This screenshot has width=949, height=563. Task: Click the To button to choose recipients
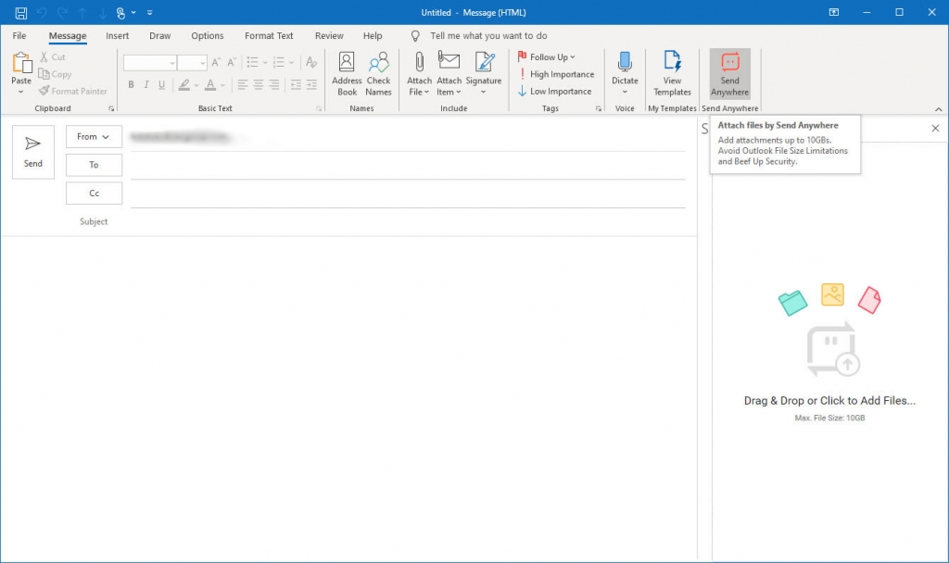[94, 164]
